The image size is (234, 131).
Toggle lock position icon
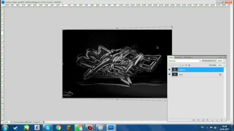(x=186, y=65)
